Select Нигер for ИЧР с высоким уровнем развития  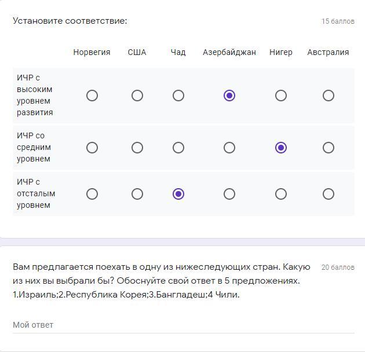(x=280, y=96)
